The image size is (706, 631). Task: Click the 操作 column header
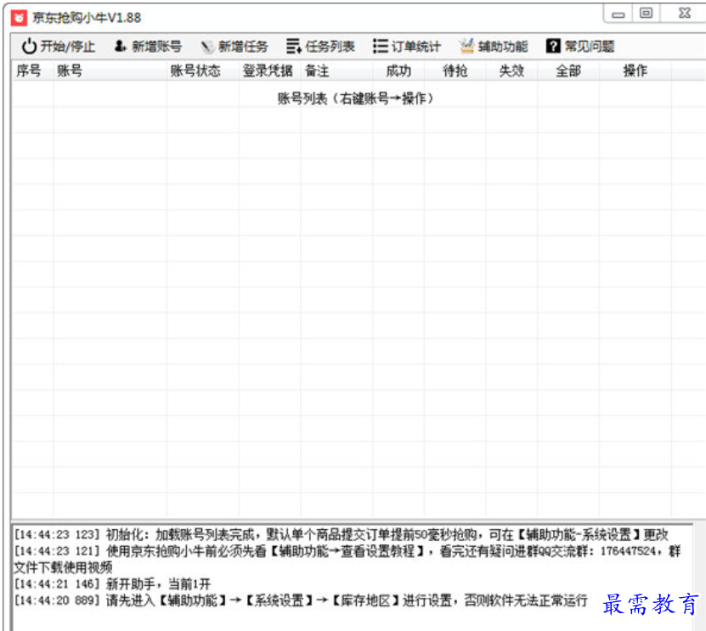coord(635,70)
